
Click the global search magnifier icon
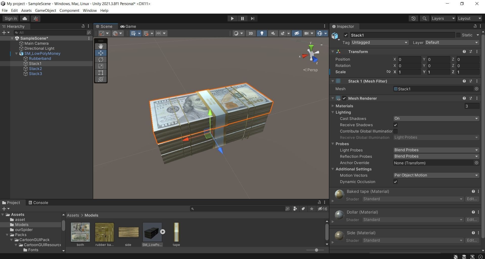(424, 18)
